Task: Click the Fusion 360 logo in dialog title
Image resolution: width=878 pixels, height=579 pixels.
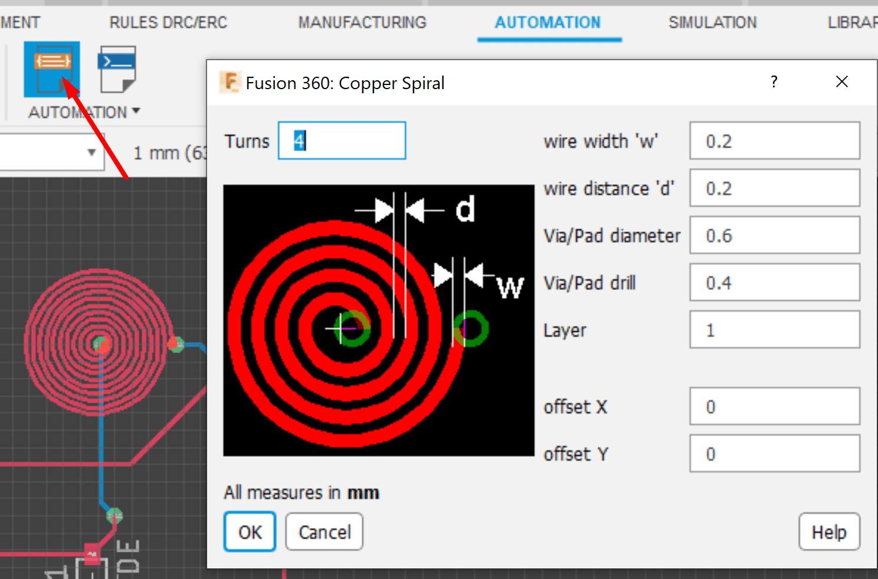Action: click(230, 83)
